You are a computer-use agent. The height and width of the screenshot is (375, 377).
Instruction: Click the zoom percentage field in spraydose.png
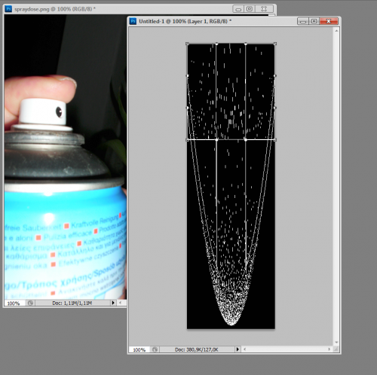[x=14, y=303]
